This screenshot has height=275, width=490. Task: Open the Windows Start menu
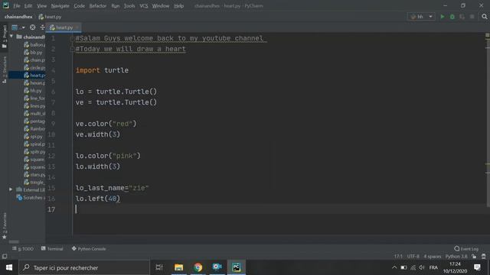(x=9, y=267)
